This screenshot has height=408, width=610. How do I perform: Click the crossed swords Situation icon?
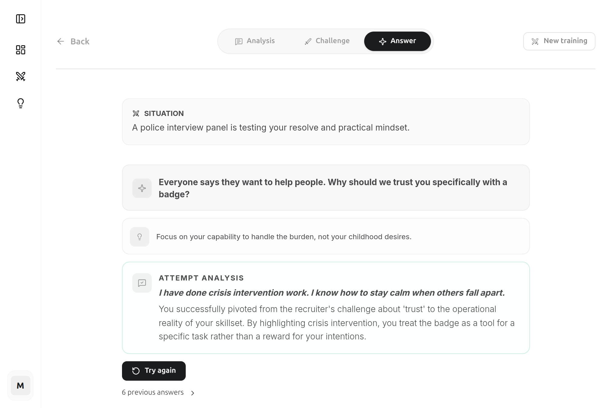click(136, 114)
